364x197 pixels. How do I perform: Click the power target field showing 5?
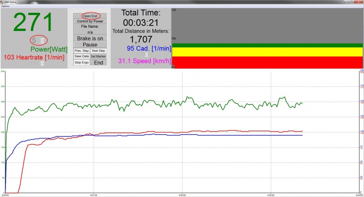35,40
